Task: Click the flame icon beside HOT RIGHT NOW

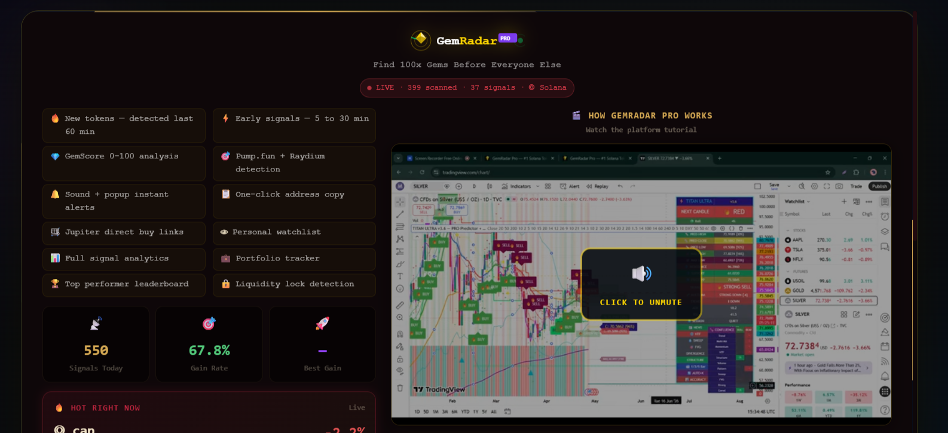Action: pos(59,408)
